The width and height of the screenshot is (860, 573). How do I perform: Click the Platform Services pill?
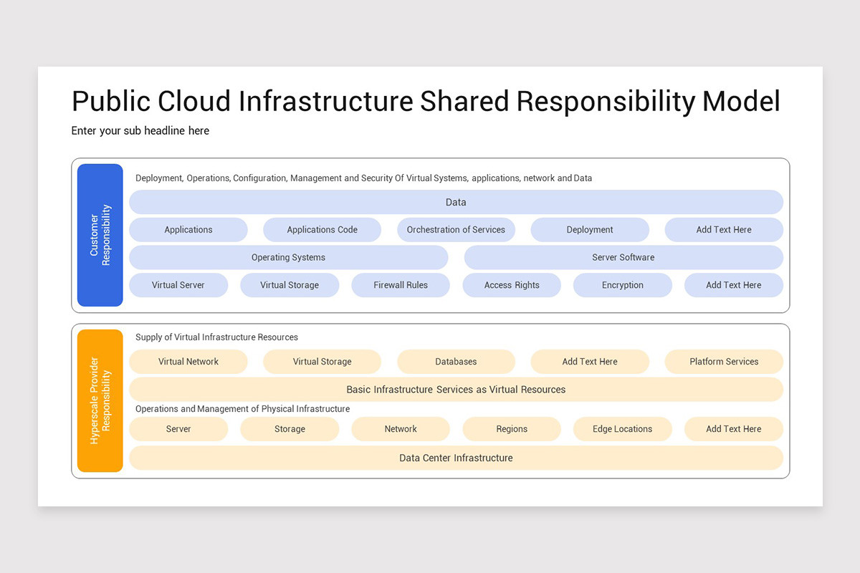[724, 362]
